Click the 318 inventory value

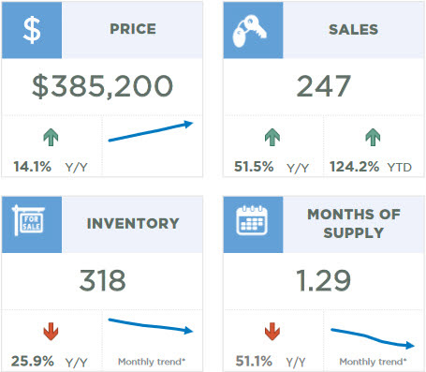pos(102,280)
